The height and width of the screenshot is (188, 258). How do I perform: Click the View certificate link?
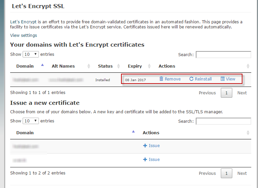(228, 79)
